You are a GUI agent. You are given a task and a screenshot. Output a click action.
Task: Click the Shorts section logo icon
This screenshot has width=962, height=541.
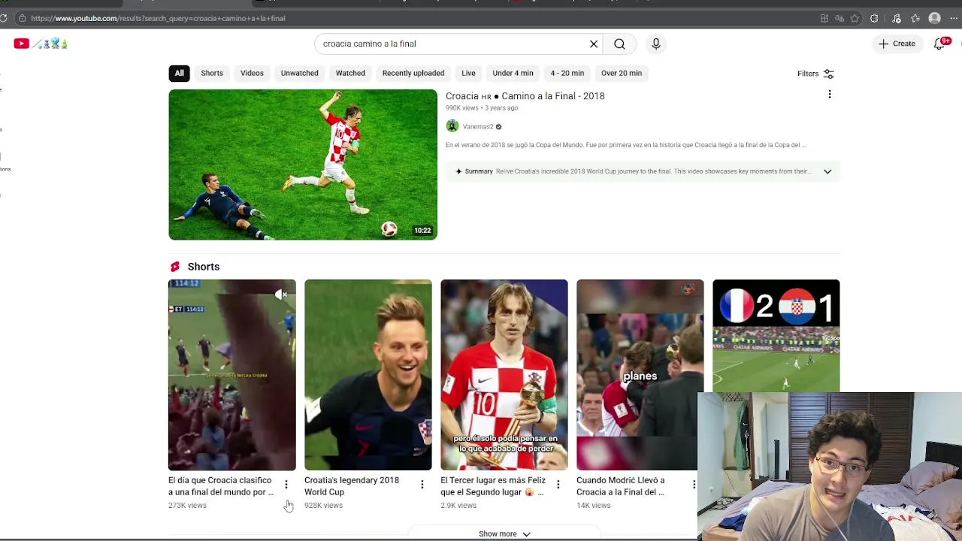click(x=175, y=267)
